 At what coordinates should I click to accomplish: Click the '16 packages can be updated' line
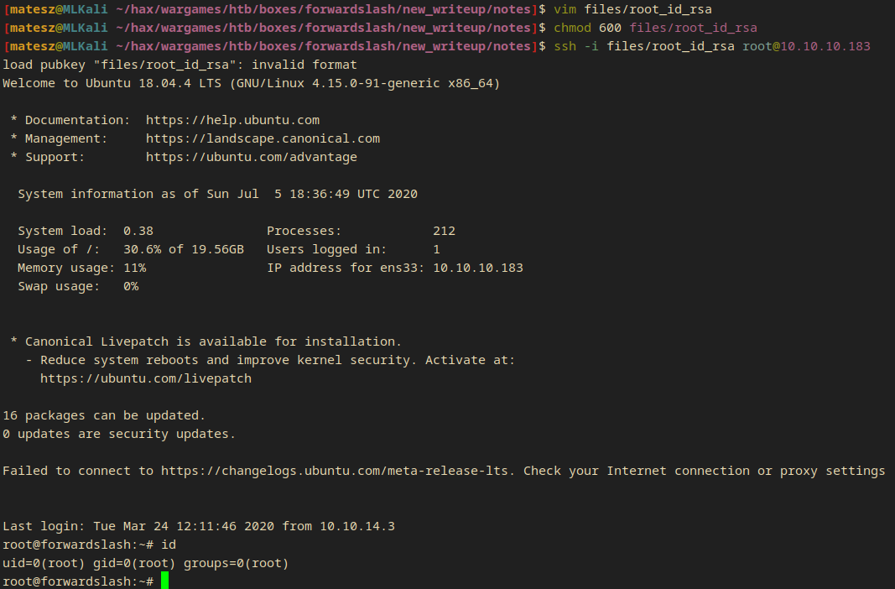tap(104, 415)
